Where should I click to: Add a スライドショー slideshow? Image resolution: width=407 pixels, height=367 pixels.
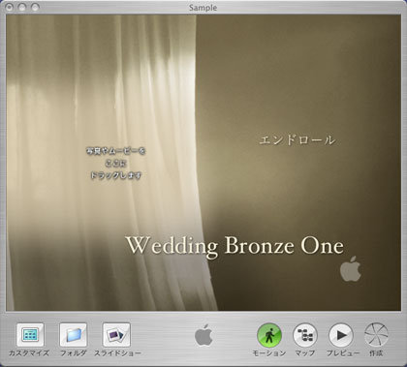coord(116,335)
